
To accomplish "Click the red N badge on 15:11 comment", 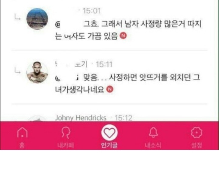I will point(110,89).
